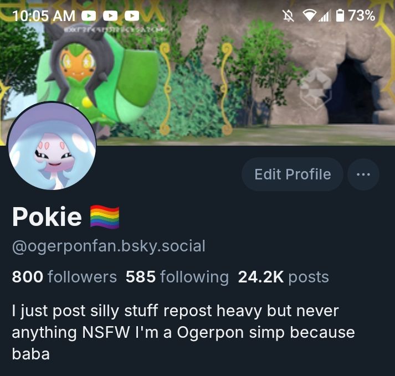Tap the second YouTube notification icon

pyautogui.click(x=110, y=16)
